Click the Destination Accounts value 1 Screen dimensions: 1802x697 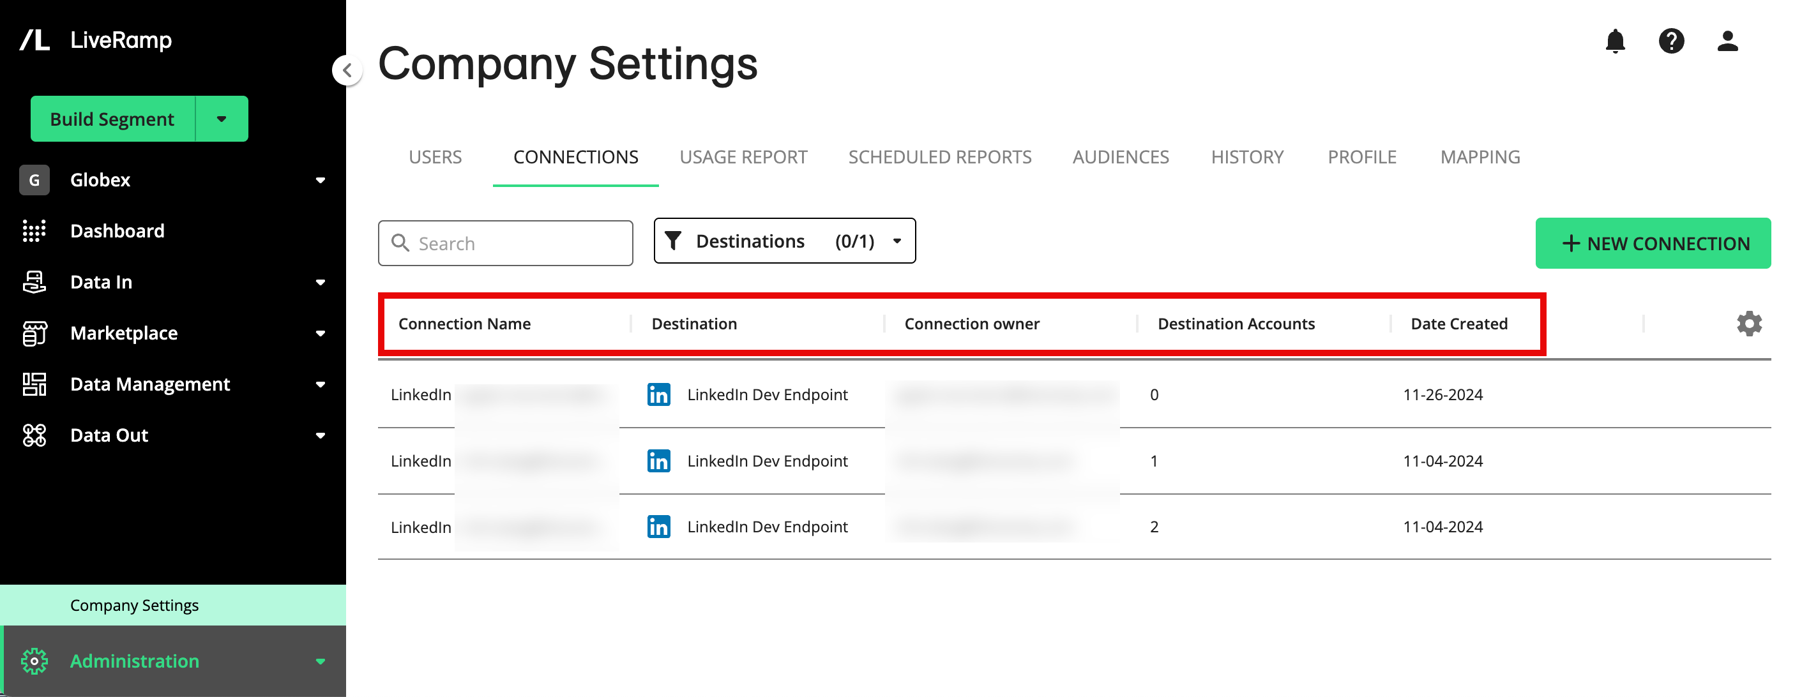click(1153, 461)
